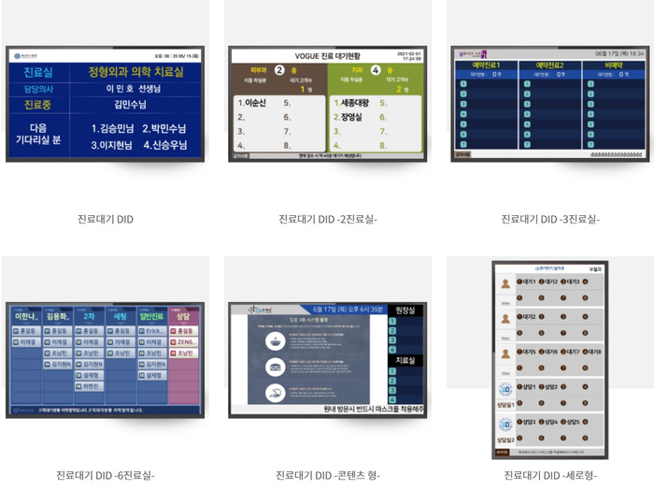
Task: Select the pink 상담 column header
Action: click(x=183, y=316)
